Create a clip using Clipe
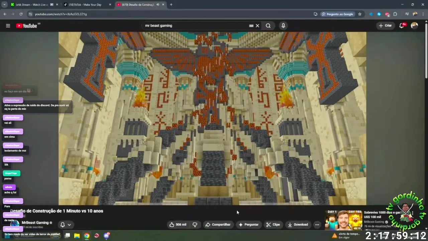 (273, 225)
